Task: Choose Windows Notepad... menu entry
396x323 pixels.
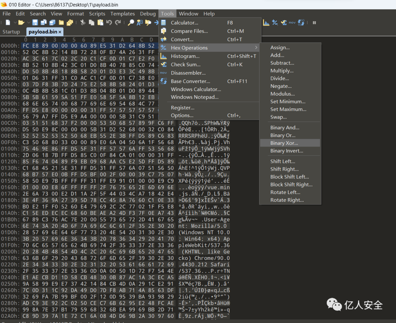Action: [x=209, y=97]
